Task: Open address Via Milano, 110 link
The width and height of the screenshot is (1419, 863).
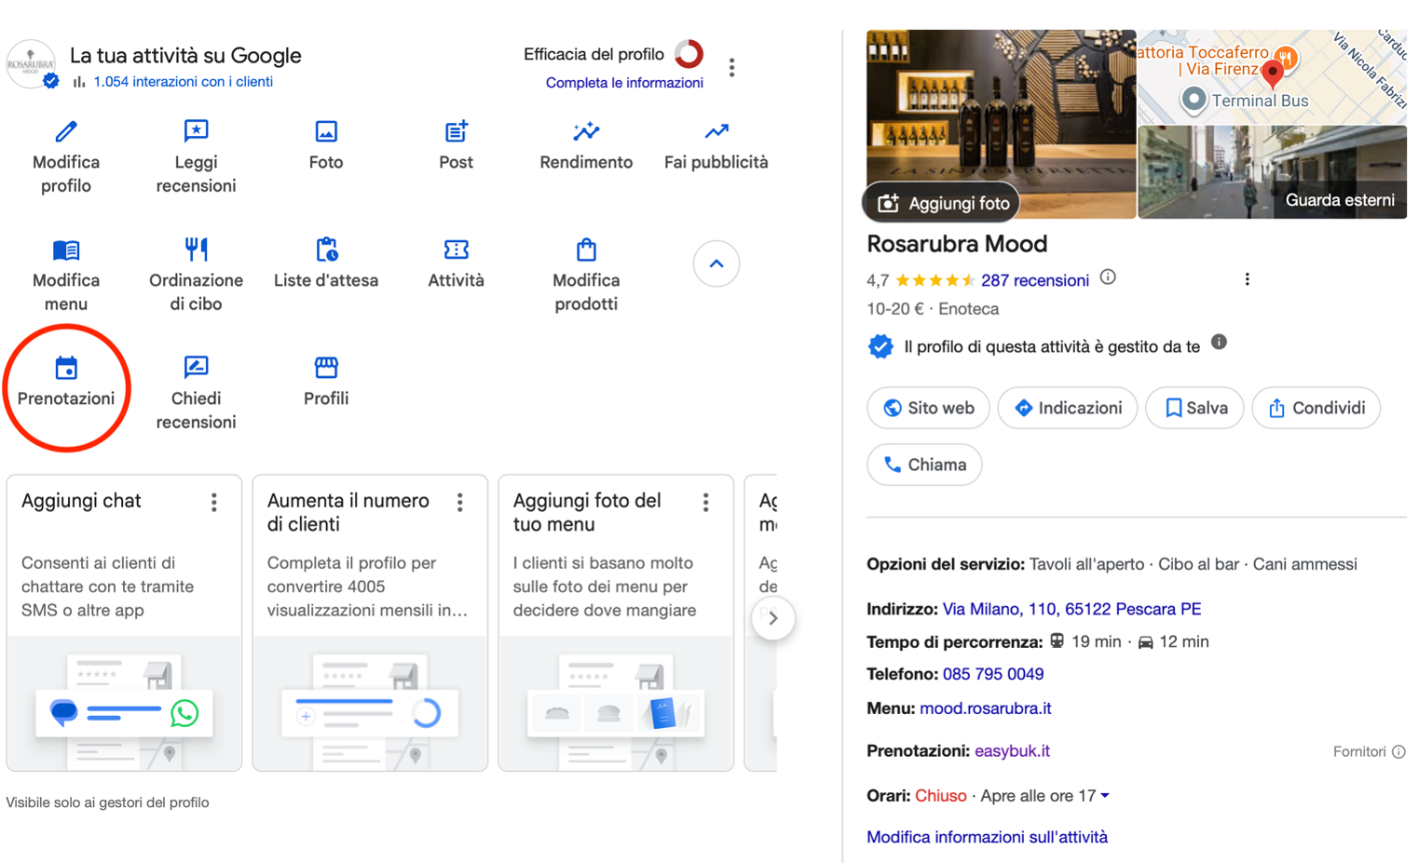Action: (x=1071, y=609)
